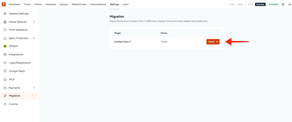The width and height of the screenshot is (292, 122).
Task: Click the OttoKit green logo icon
Action: [x=5, y=46]
